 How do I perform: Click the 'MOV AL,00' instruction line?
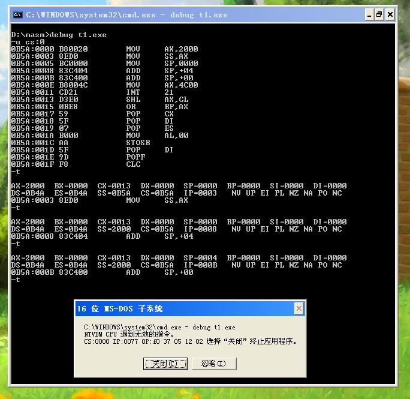pyautogui.click(x=100, y=136)
